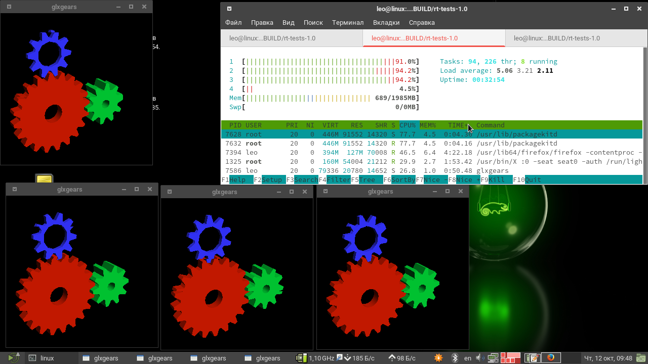Viewport: 648px width, 364px height.
Task: Switch keyboard layout via 'en' indicator
Action: (468, 358)
